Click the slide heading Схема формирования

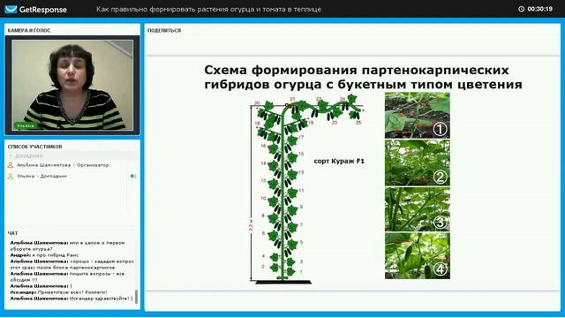point(363,77)
